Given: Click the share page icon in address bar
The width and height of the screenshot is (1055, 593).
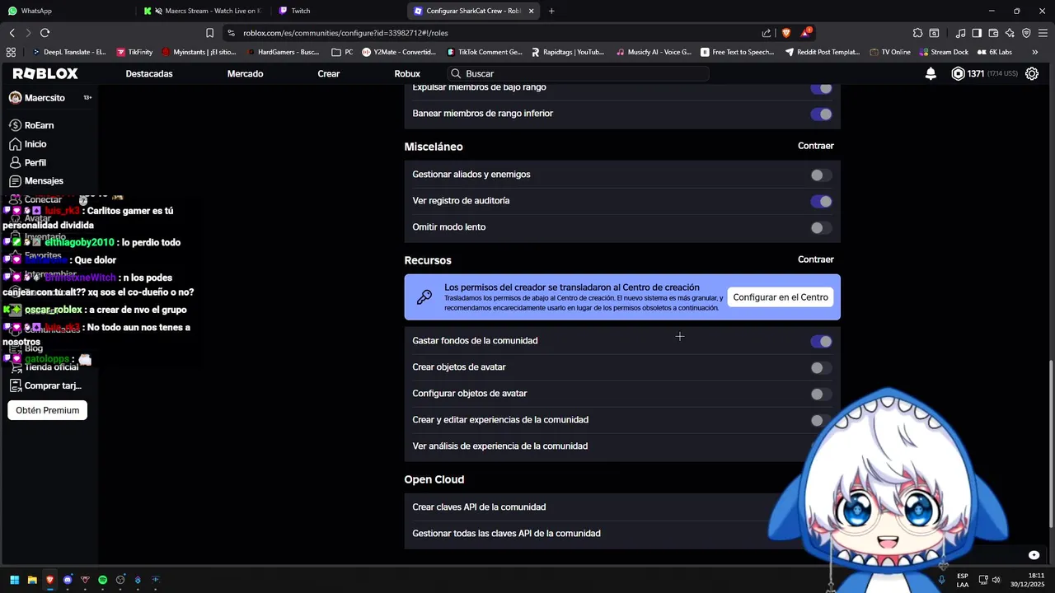Looking at the screenshot, I should pyautogui.click(x=767, y=33).
